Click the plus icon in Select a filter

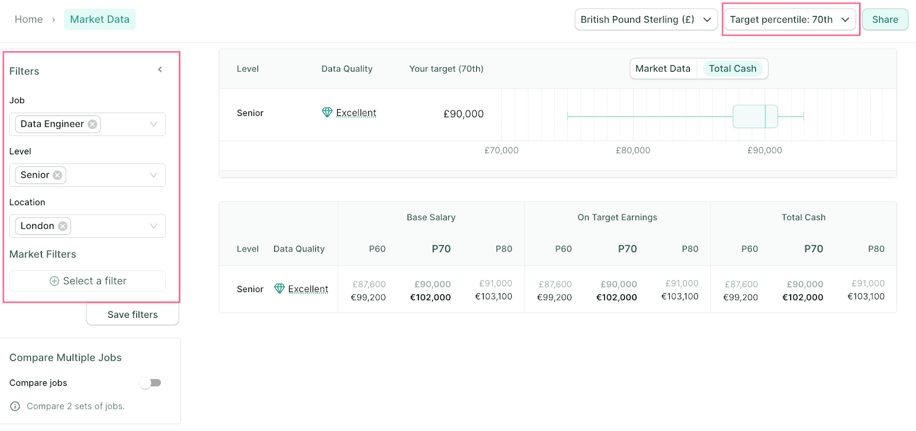tap(54, 281)
